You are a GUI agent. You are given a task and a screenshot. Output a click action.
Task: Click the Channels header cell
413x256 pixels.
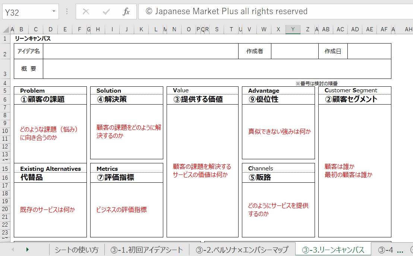[278, 169]
